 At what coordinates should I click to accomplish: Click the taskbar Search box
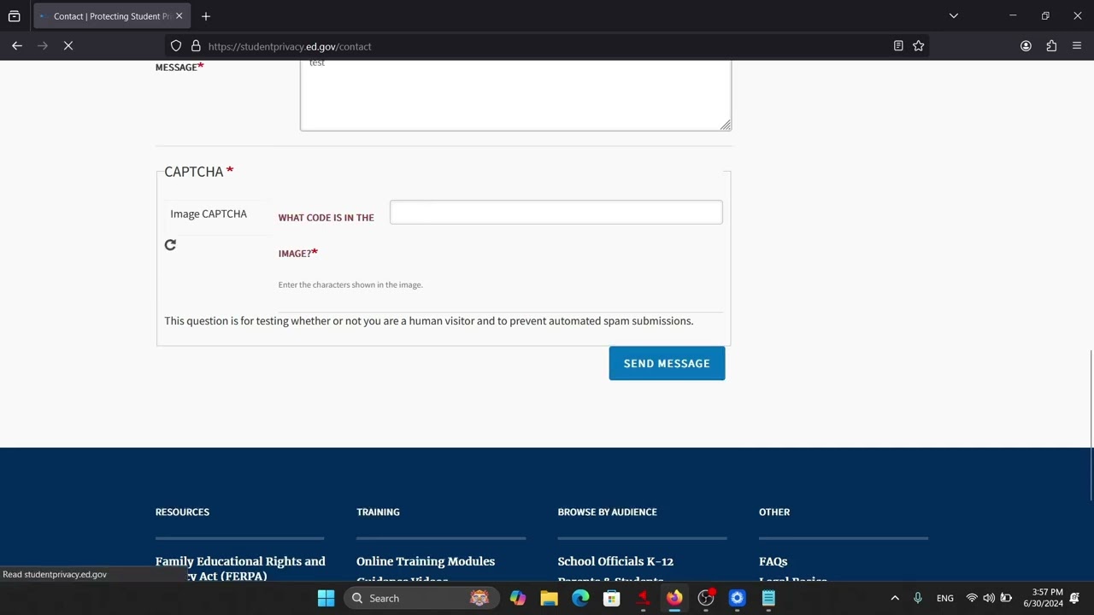pos(421,598)
